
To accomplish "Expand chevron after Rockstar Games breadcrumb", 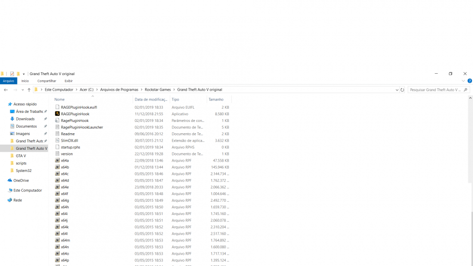I will click(174, 90).
